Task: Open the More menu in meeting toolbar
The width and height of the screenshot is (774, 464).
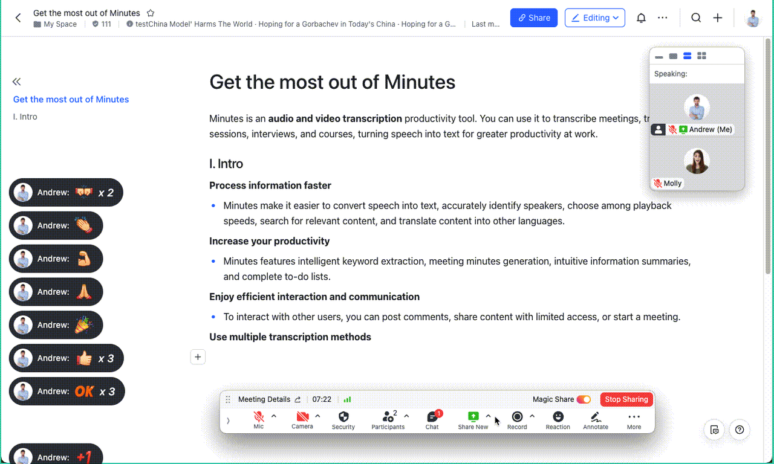Action: click(634, 417)
